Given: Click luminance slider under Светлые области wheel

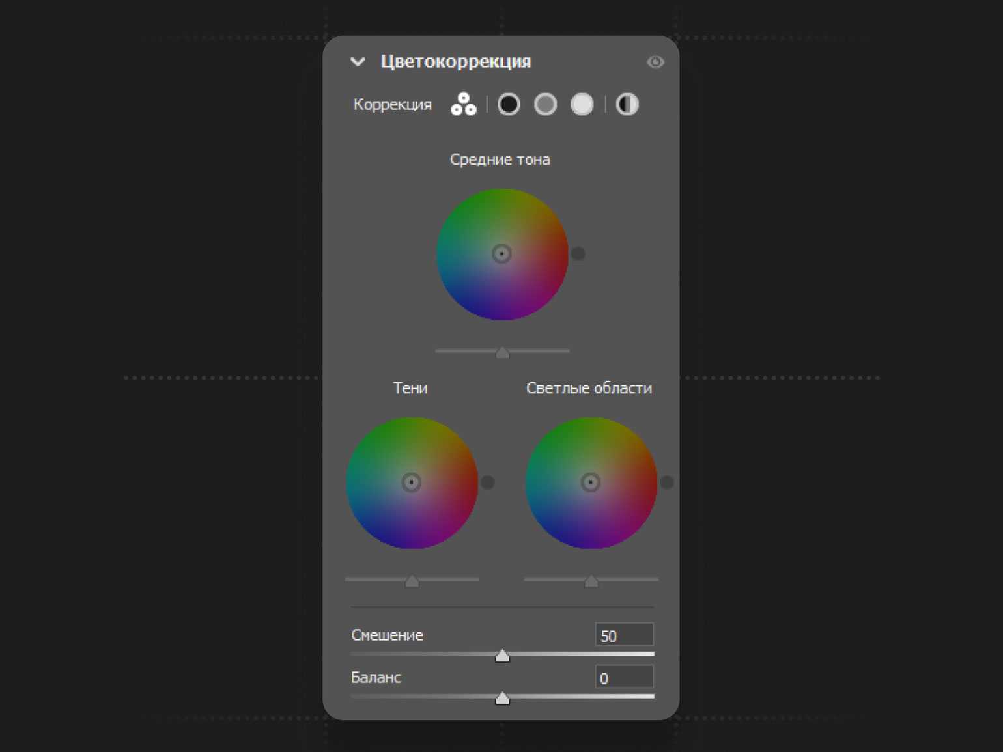Looking at the screenshot, I should click(591, 580).
